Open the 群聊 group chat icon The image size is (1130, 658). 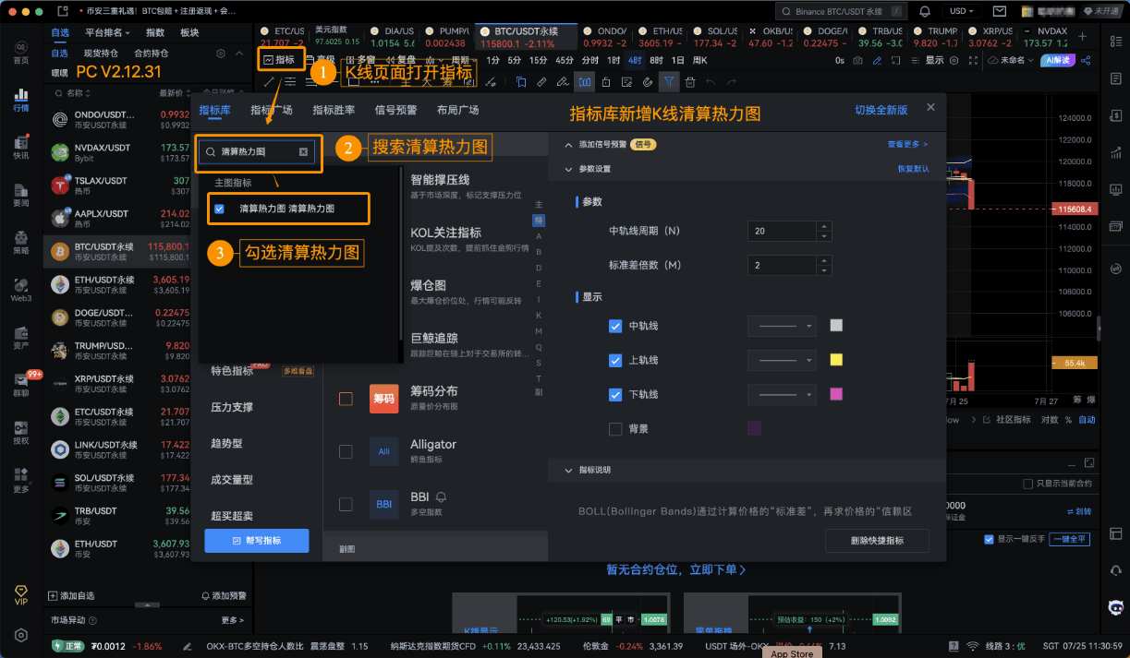(x=20, y=385)
